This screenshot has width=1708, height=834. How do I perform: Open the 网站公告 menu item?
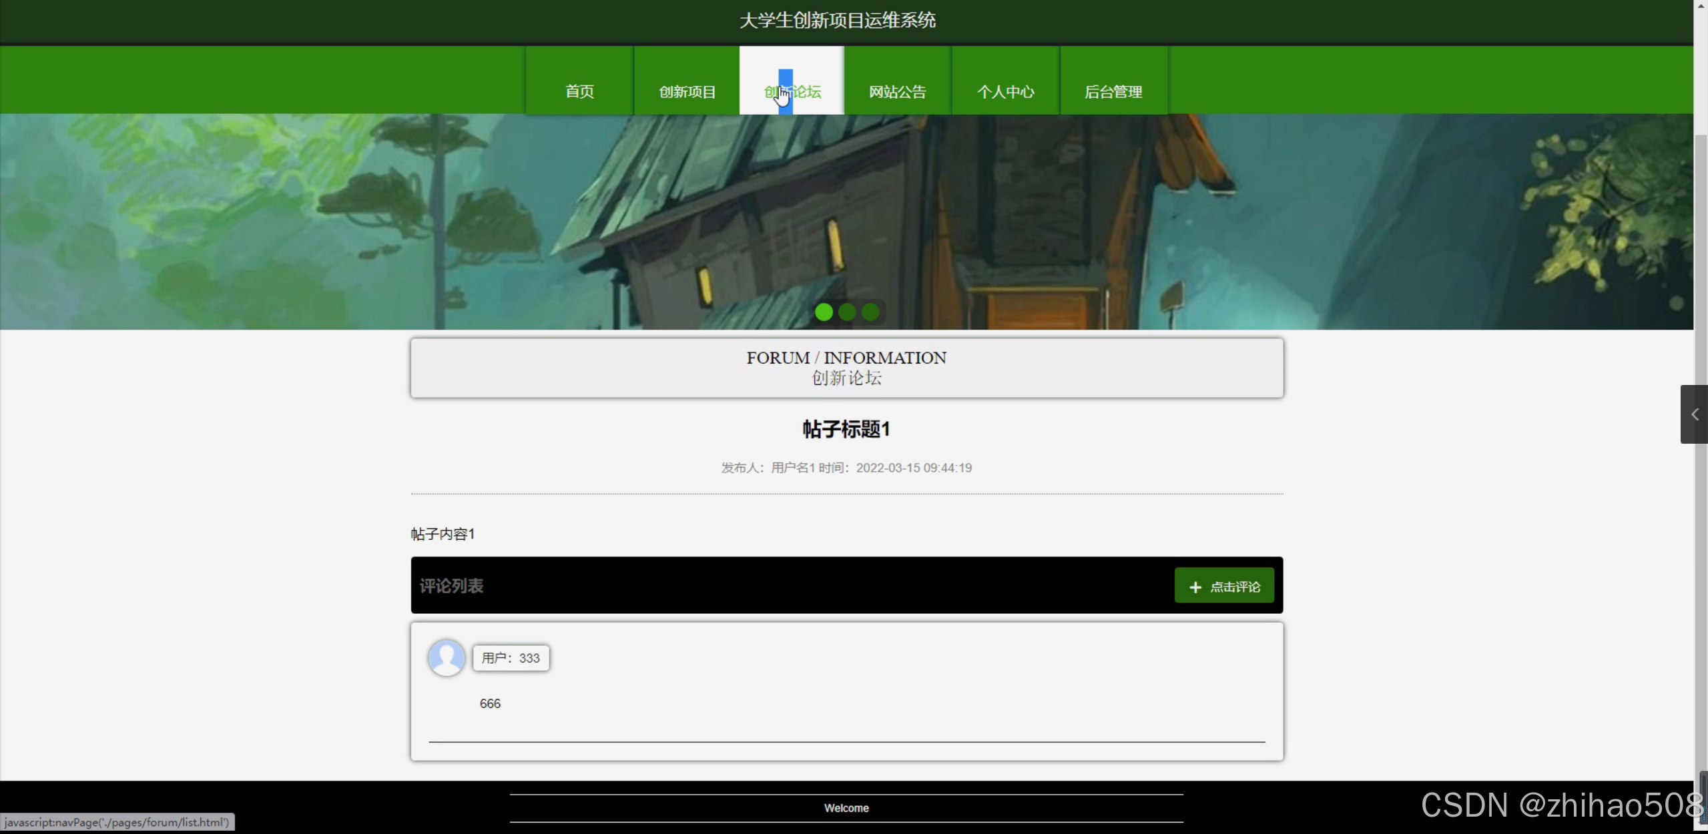pyautogui.click(x=897, y=91)
